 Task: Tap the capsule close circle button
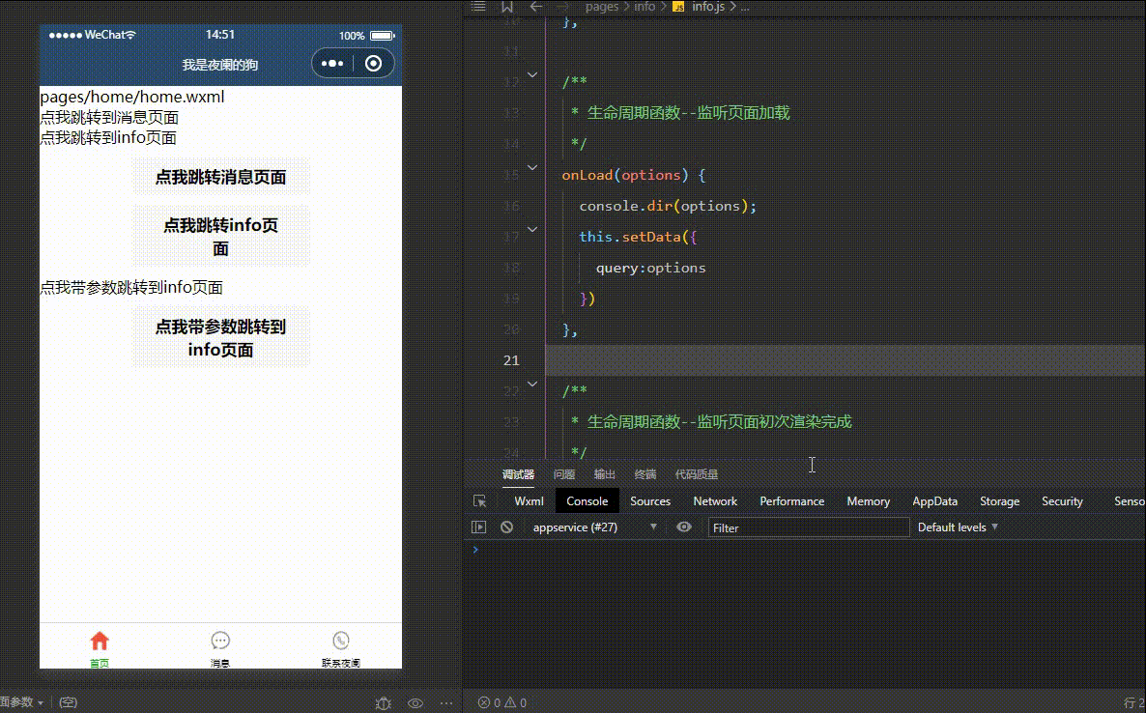click(374, 64)
